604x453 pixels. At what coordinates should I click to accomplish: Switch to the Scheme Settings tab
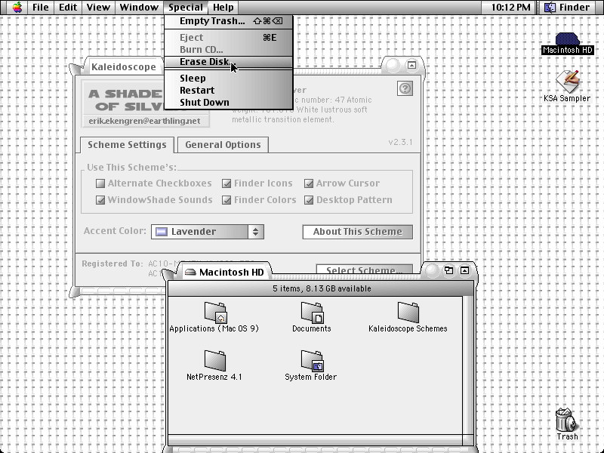pos(127,145)
